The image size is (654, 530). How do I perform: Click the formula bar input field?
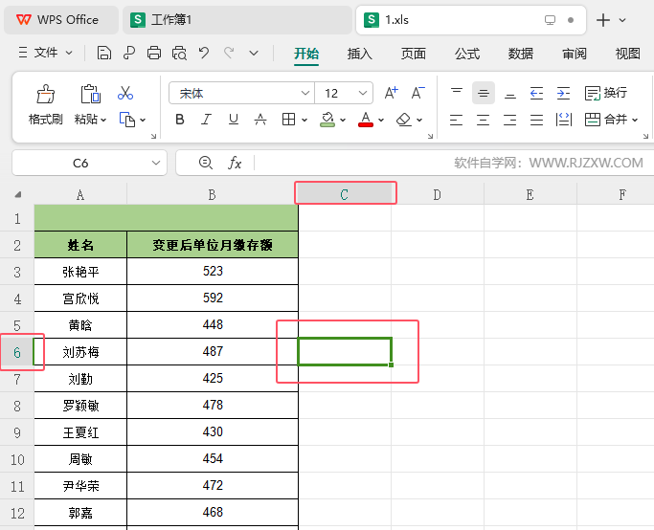[x=454, y=163]
